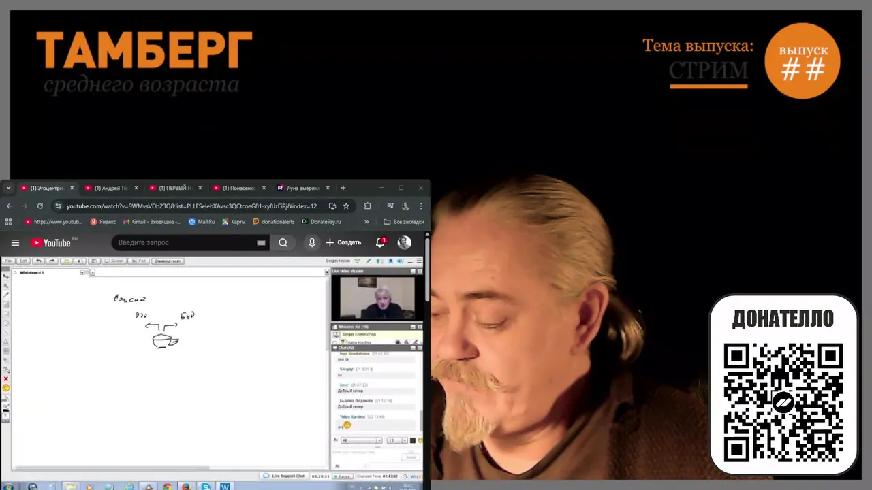
Task: Switch to the Луна америка browser tab
Action: (303, 188)
